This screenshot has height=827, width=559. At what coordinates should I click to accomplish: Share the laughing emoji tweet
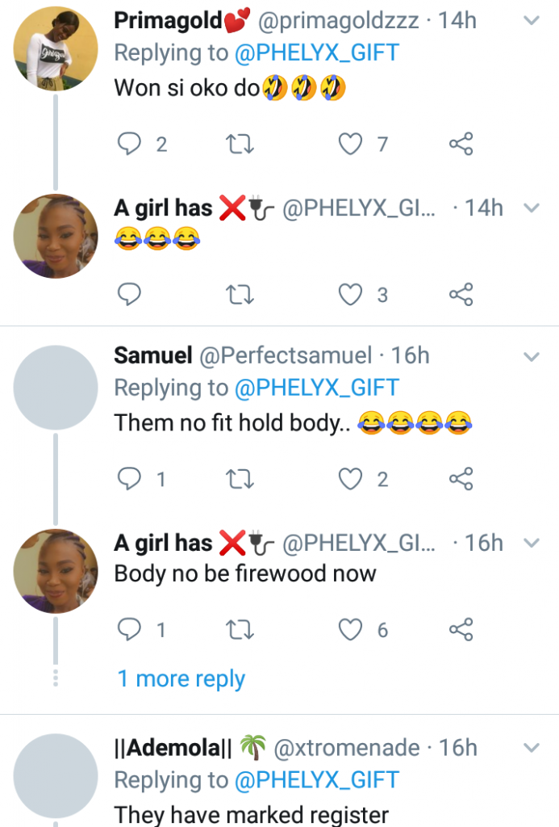(x=461, y=295)
